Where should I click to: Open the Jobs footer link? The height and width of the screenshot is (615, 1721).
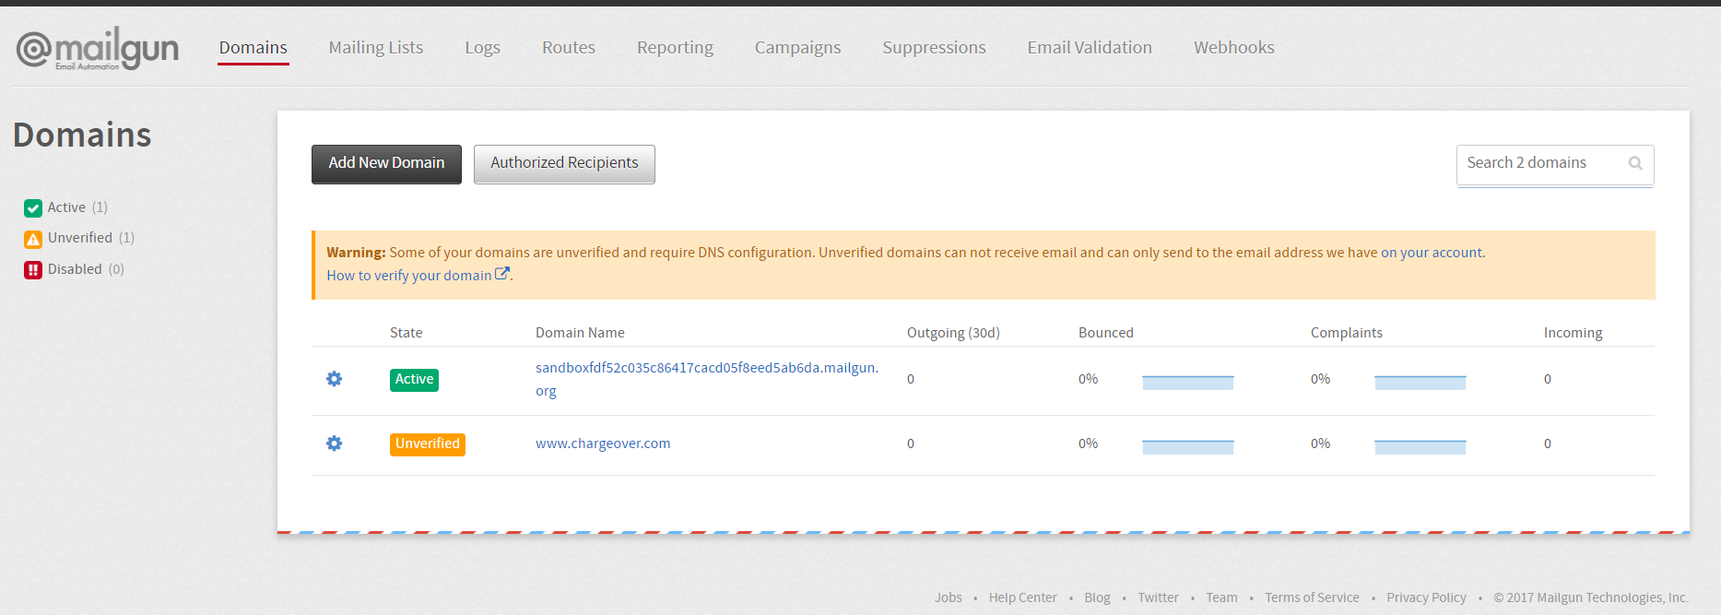pyautogui.click(x=949, y=597)
